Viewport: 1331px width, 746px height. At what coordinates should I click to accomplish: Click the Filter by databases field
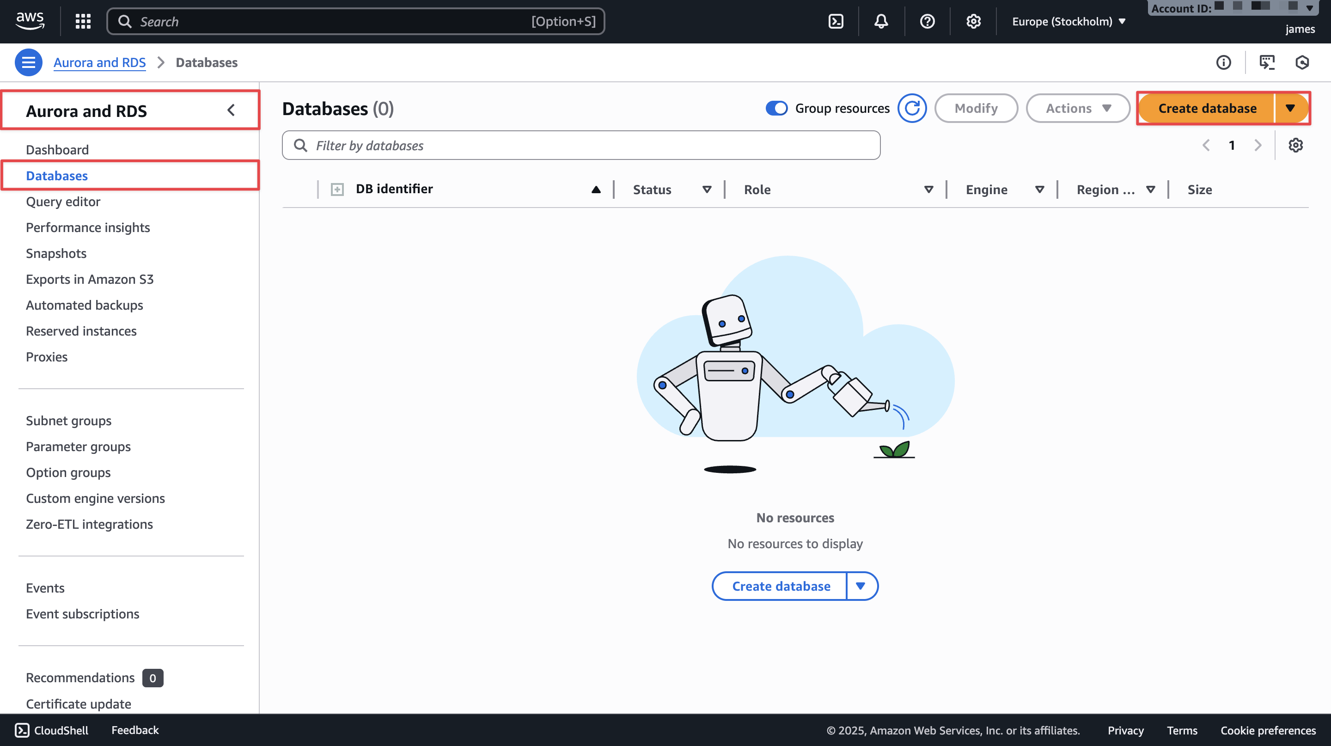(x=580, y=146)
